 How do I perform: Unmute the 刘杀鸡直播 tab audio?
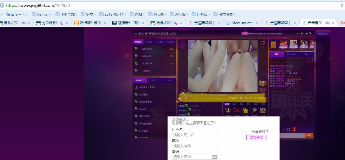(61, 23)
